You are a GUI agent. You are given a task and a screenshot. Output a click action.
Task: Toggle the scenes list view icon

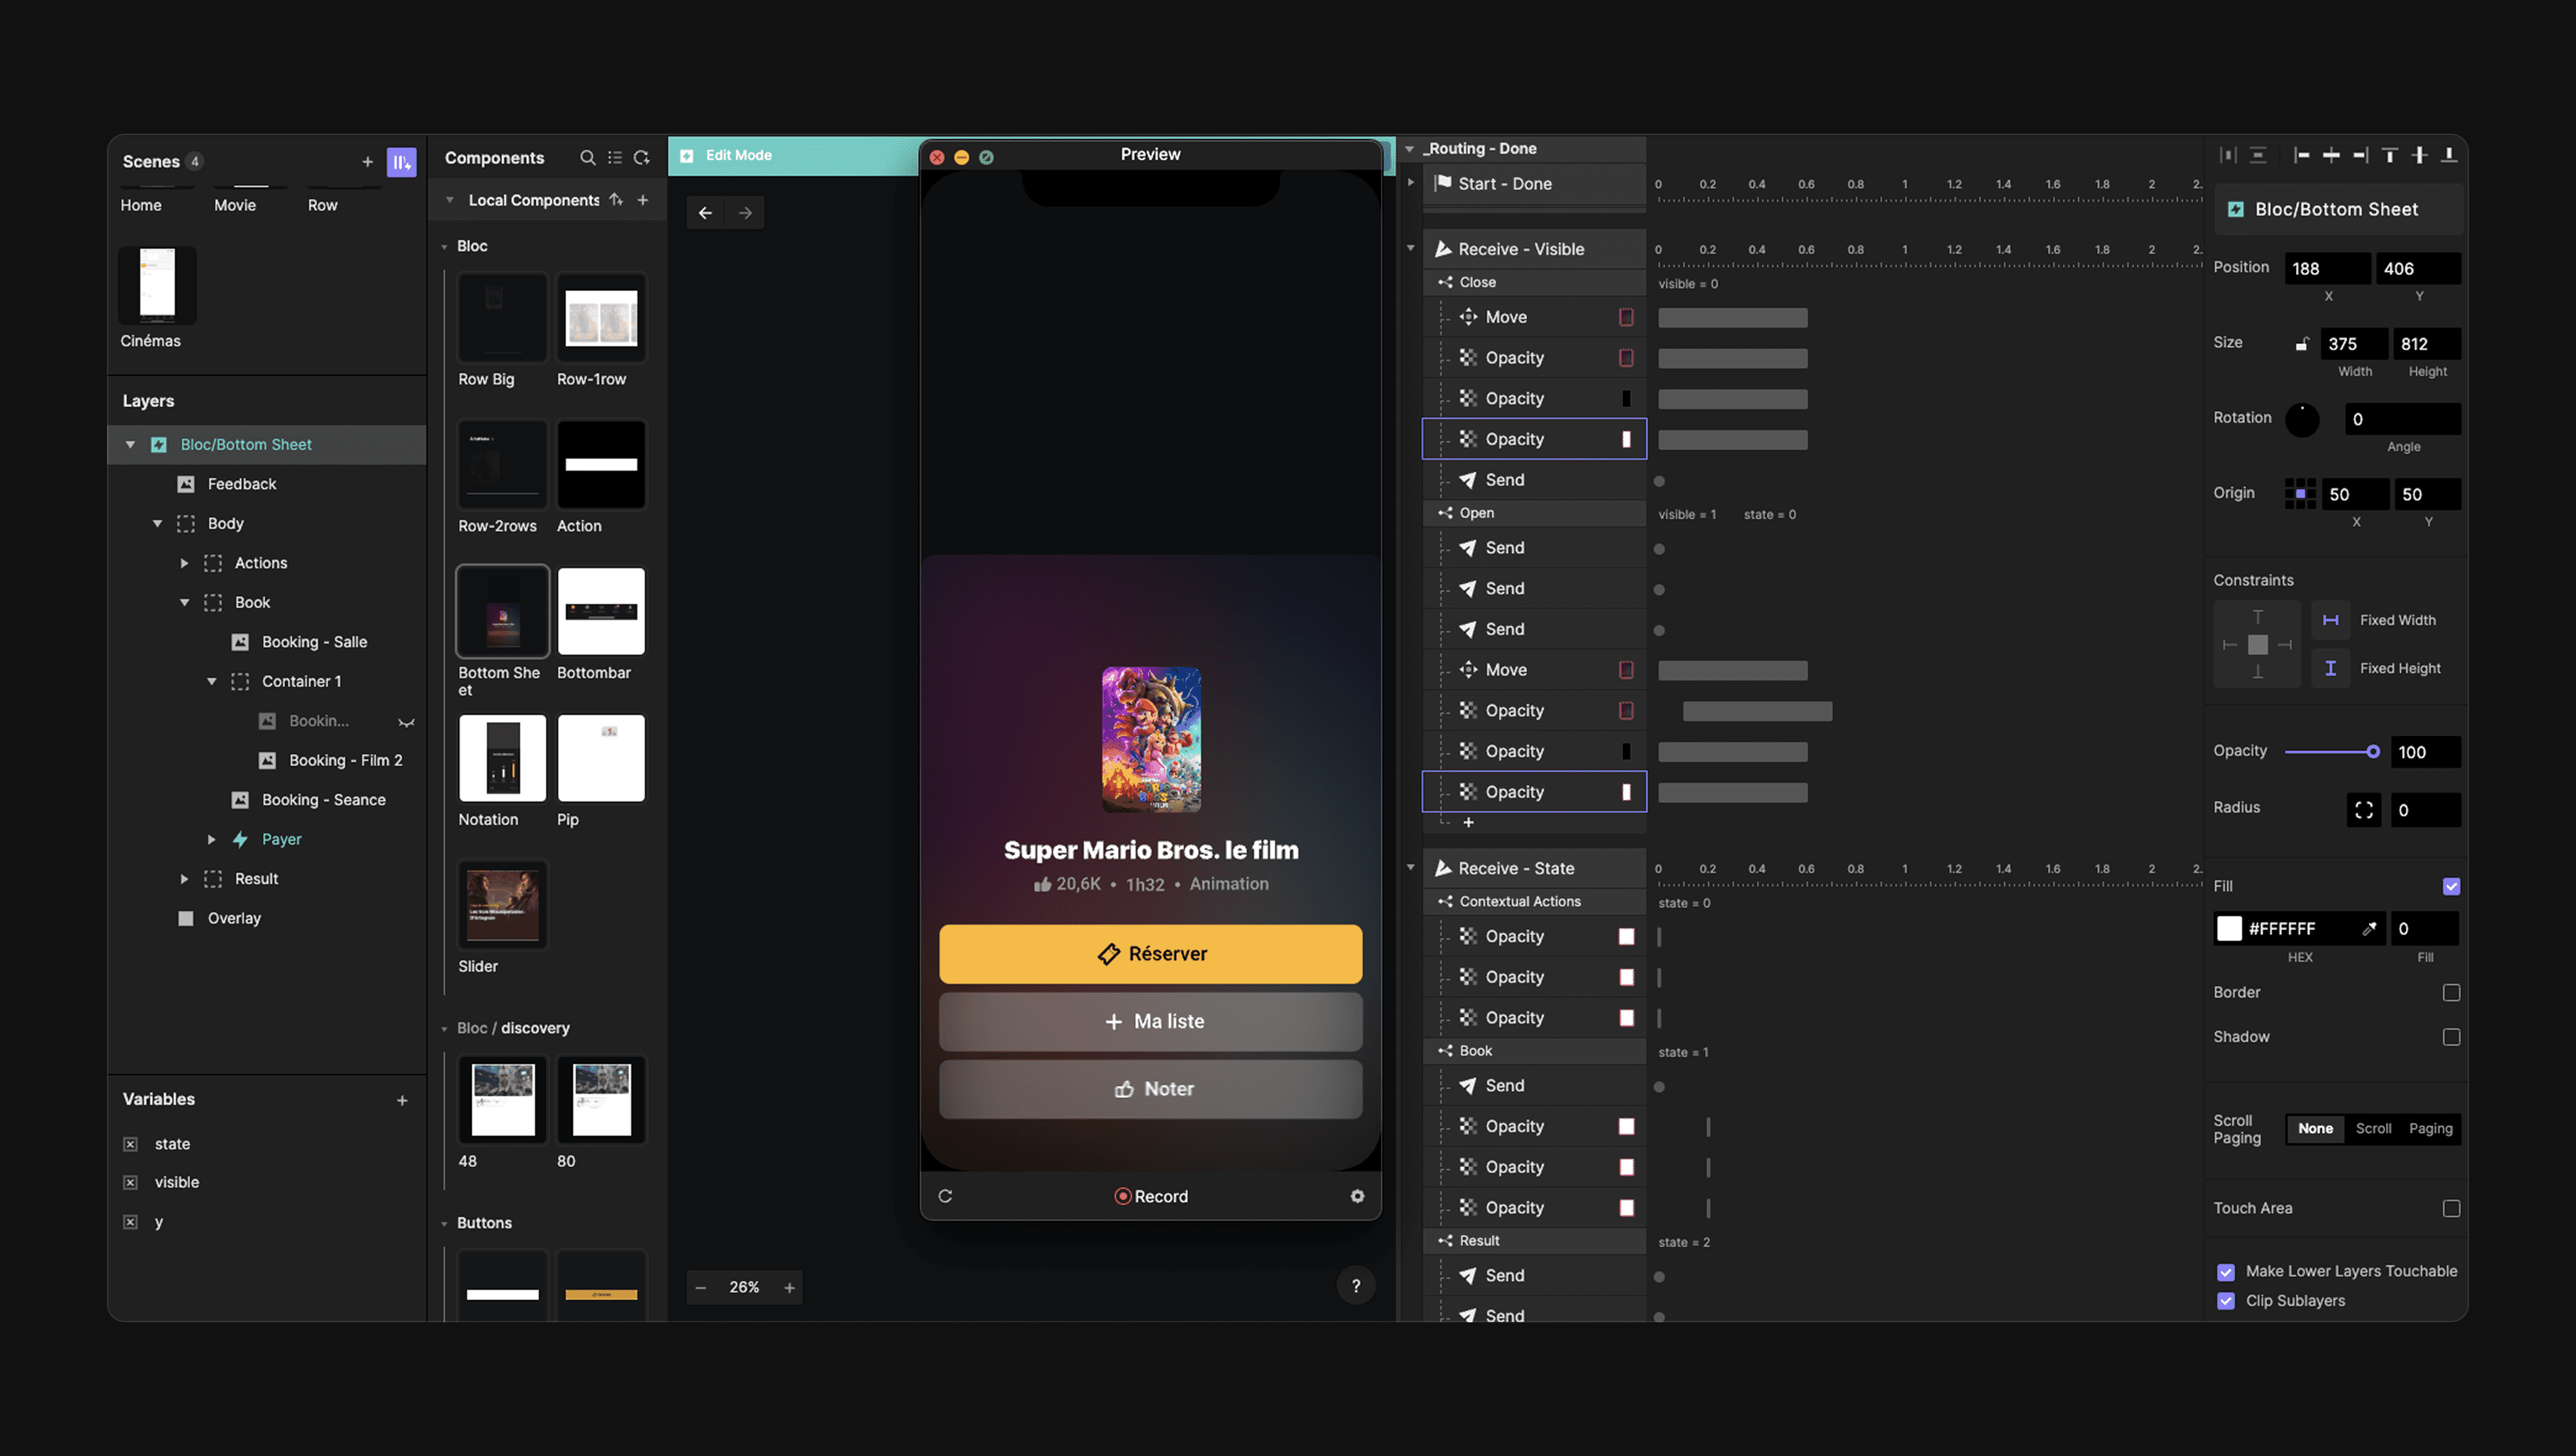coord(401,161)
